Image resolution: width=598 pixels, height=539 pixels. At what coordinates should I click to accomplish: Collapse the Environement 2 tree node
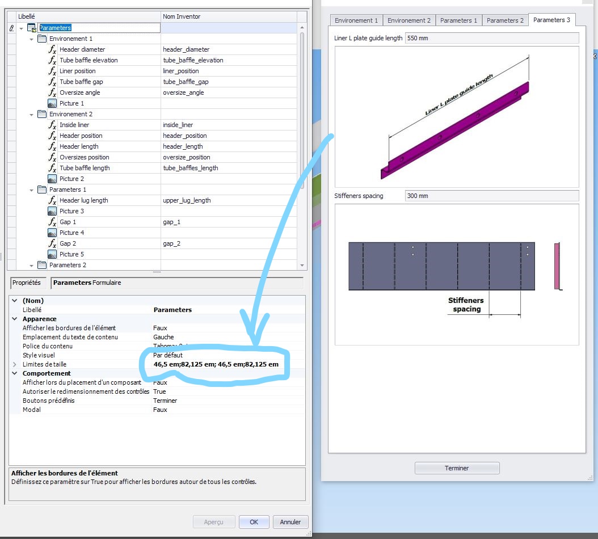pyautogui.click(x=32, y=113)
